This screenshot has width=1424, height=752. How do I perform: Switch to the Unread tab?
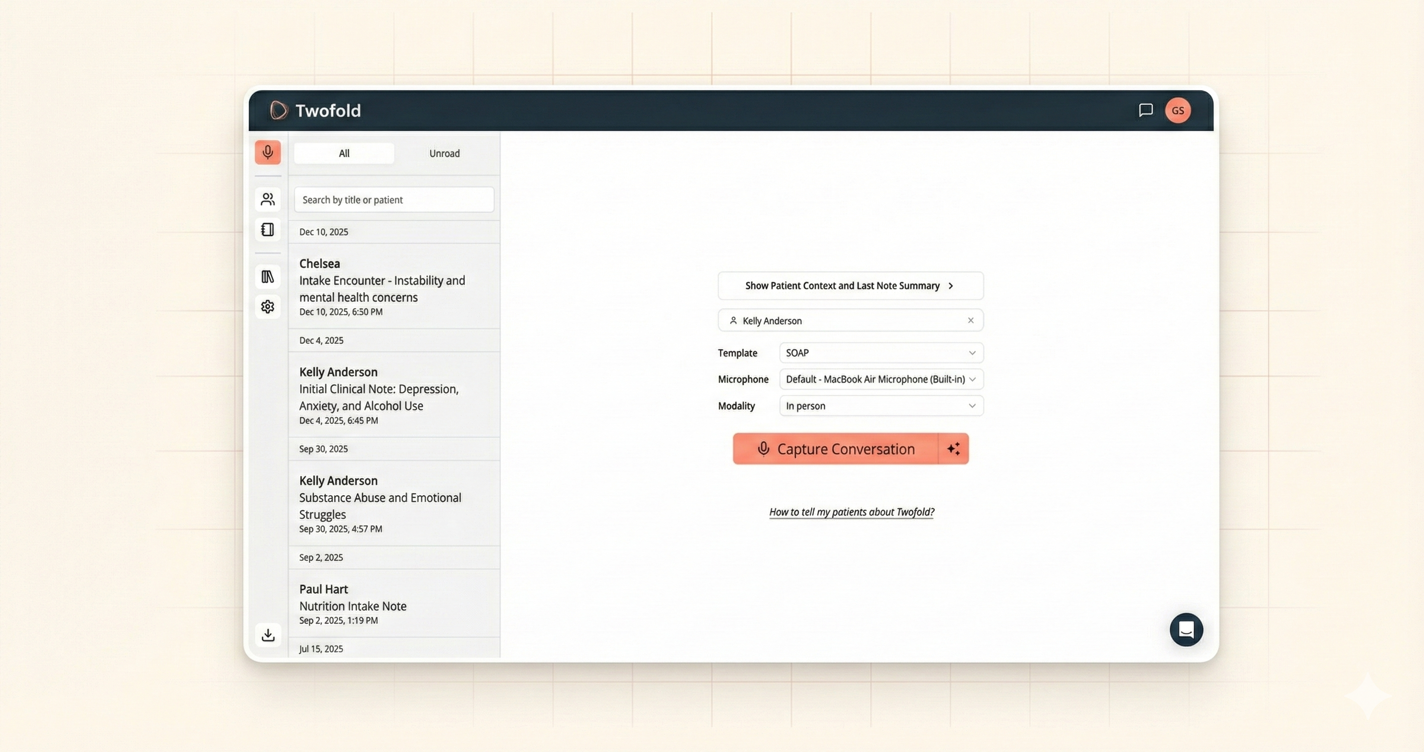coord(444,153)
